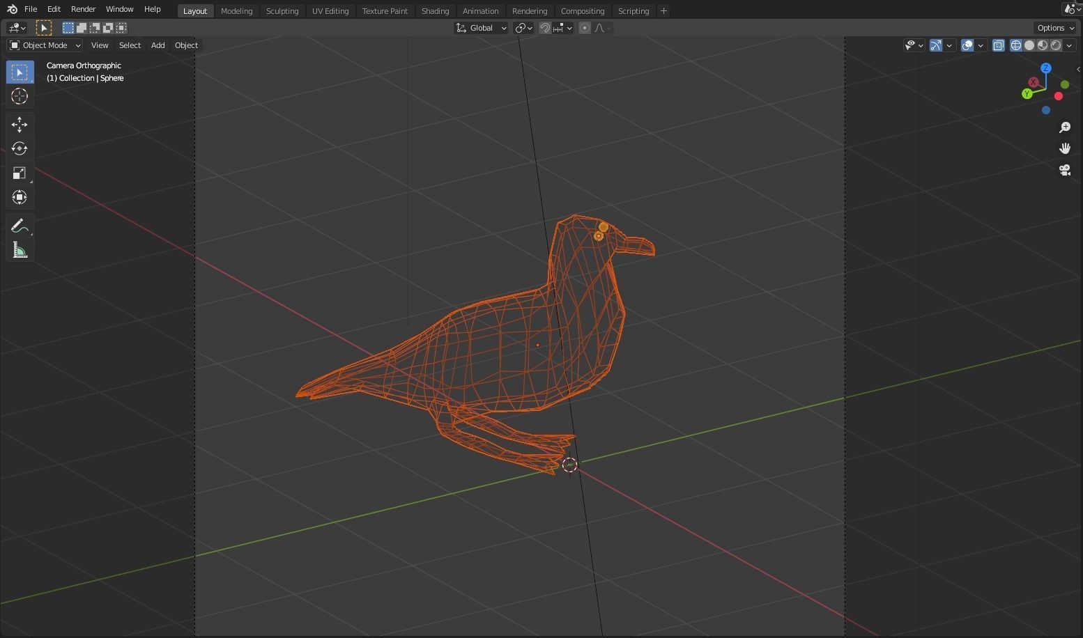Open object visibility and selectability dropdown
This screenshot has height=638, width=1083.
[x=914, y=45]
